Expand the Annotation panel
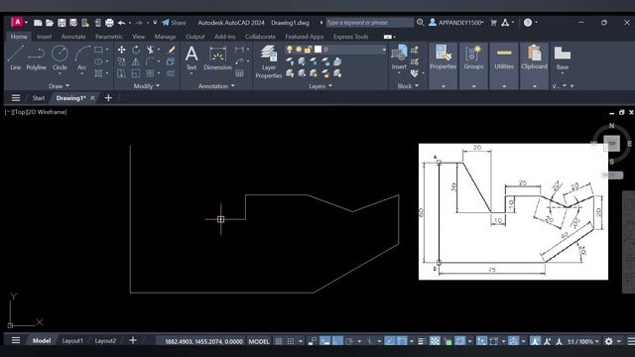The width and height of the screenshot is (635, 357). pyautogui.click(x=216, y=86)
